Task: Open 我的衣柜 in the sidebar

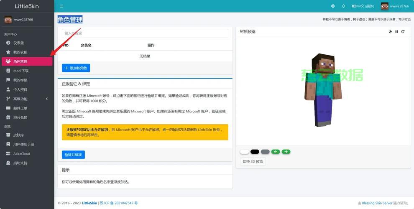Action: click(x=27, y=52)
